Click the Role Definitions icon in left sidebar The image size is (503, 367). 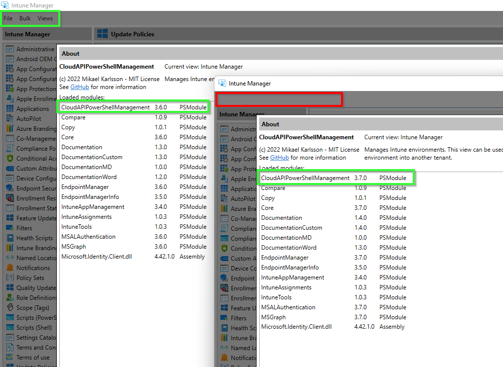click(10, 297)
